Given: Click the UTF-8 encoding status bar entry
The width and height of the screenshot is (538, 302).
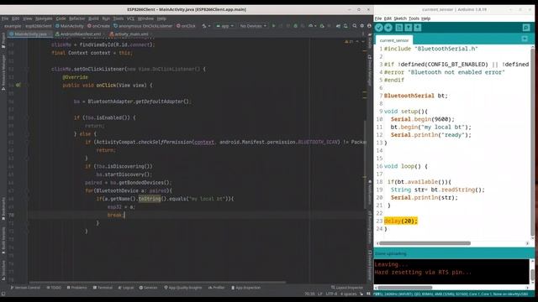Looking at the screenshot, I should [331, 294].
